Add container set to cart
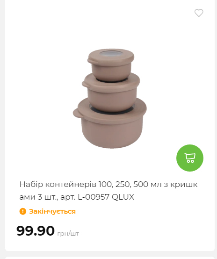Image resolution: width=217 pixels, height=259 pixels. coord(190,158)
